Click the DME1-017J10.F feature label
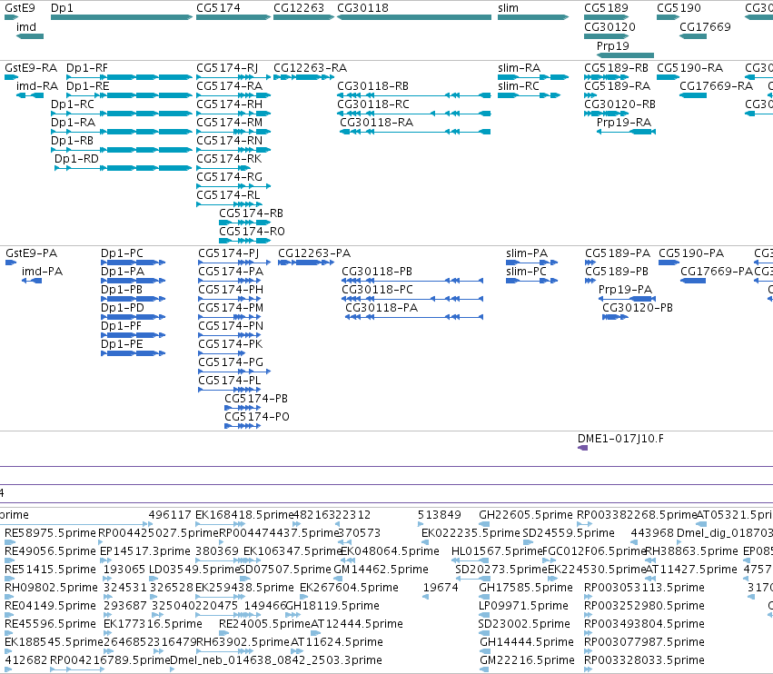 coord(620,439)
